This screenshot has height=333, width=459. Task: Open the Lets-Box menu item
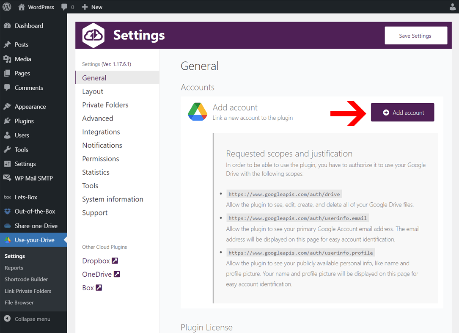tap(33, 197)
